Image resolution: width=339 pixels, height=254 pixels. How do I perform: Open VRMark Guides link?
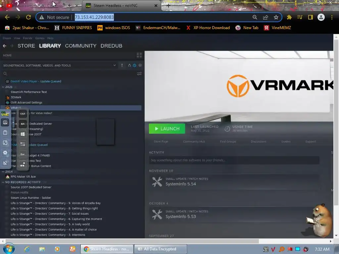coord(286,142)
